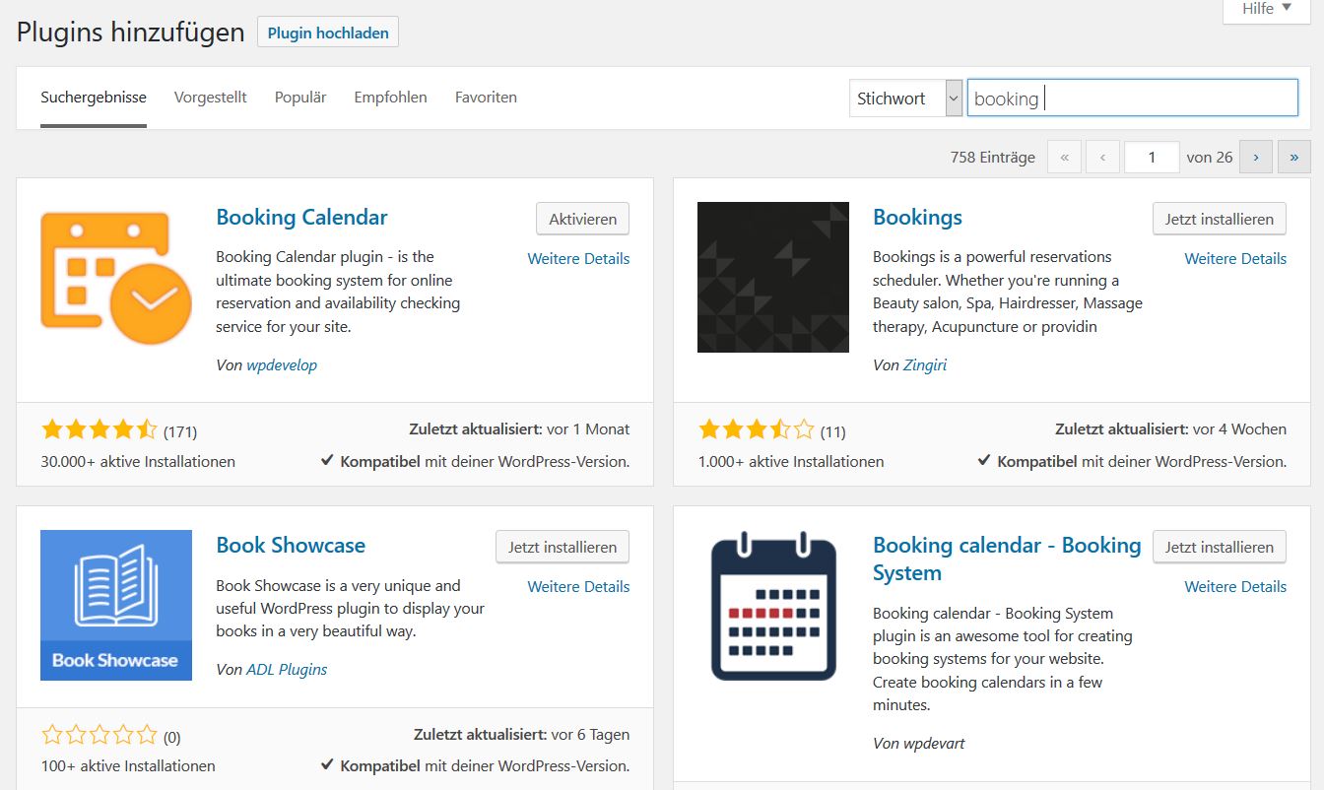Open the wpdevelop author link
The height and width of the screenshot is (790, 1324).
[282, 364]
